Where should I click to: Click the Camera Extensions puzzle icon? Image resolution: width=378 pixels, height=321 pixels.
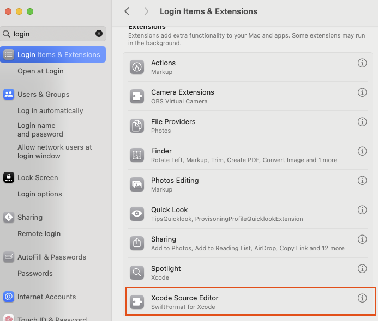[137, 96]
